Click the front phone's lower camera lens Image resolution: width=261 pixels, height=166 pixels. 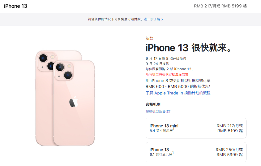tap(68, 75)
